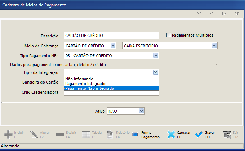This screenshot has width=245, height=151.
Task: Open the CAIXA ESCRITÓRIO dropdown
Action: click(214, 46)
